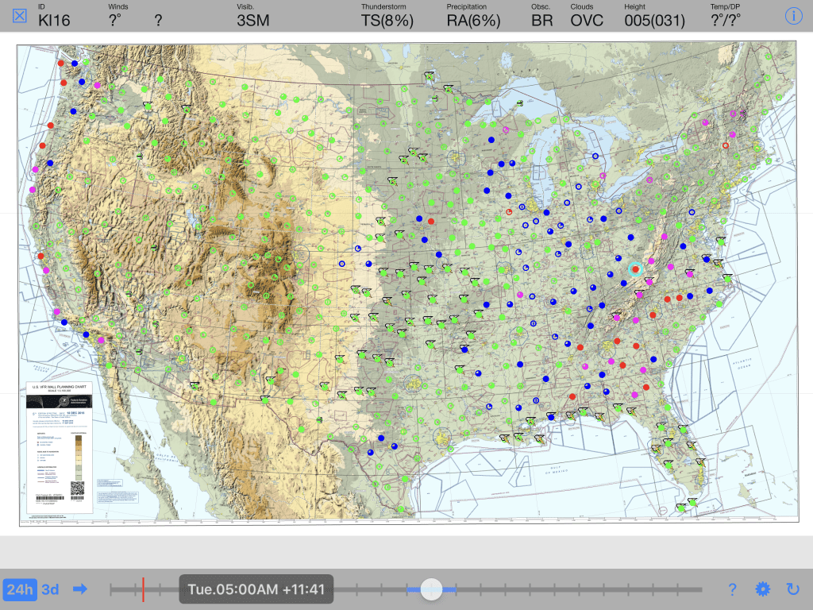Image resolution: width=813 pixels, height=610 pixels.
Task: Open help with the question mark icon
Action: [732, 589]
